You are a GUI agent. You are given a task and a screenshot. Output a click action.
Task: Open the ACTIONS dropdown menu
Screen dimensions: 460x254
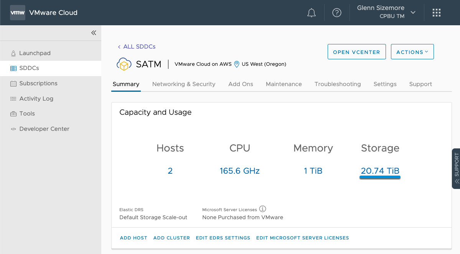click(412, 52)
